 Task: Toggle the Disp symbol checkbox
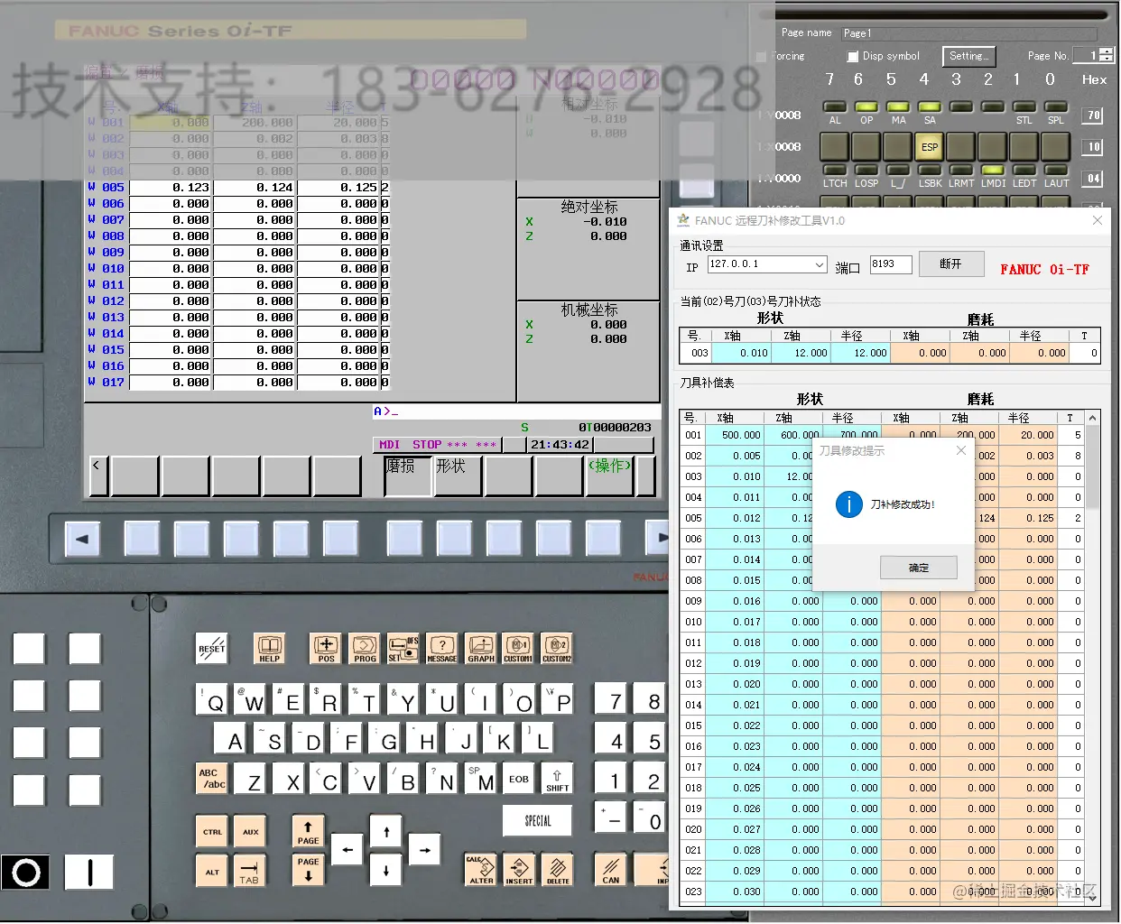(x=853, y=56)
